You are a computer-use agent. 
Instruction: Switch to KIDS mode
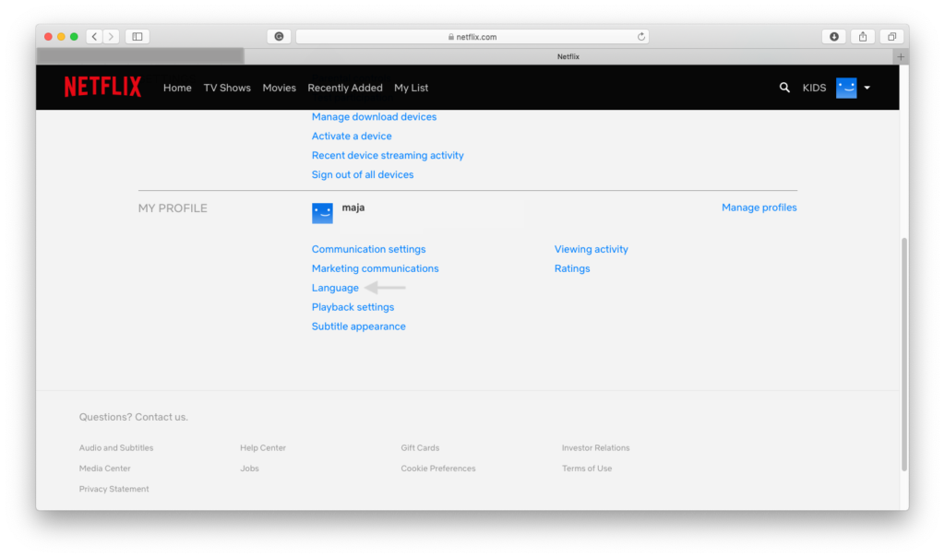point(814,88)
